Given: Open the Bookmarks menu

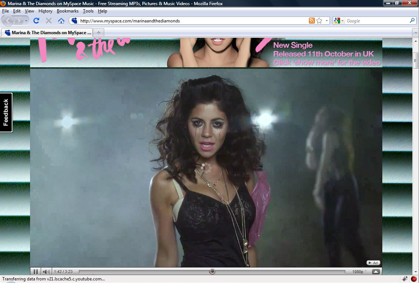Looking at the screenshot, I should coord(68,11).
